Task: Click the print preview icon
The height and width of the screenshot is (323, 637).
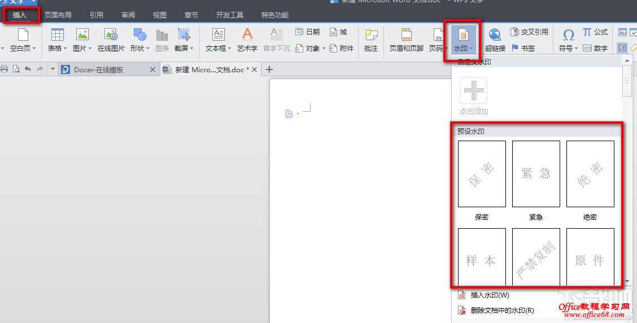Action: pyautogui.click(x=16, y=69)
